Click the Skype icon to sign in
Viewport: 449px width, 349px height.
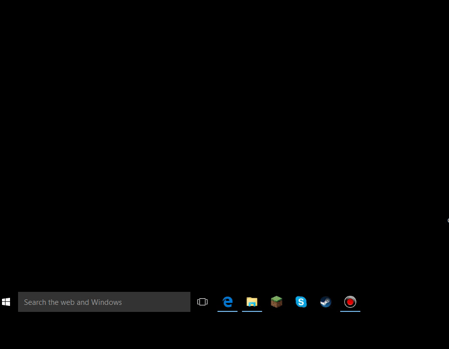(301, 302)
